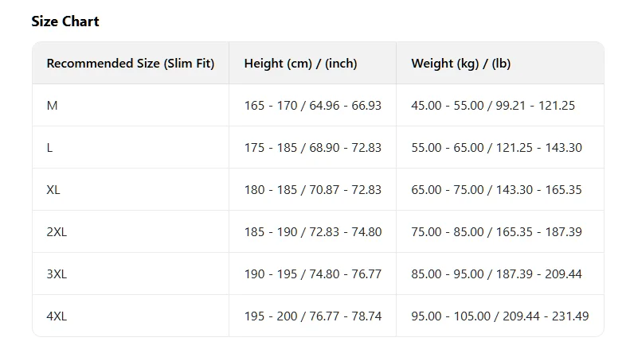
Task: Select the M size cell
Action: point(53,105)
